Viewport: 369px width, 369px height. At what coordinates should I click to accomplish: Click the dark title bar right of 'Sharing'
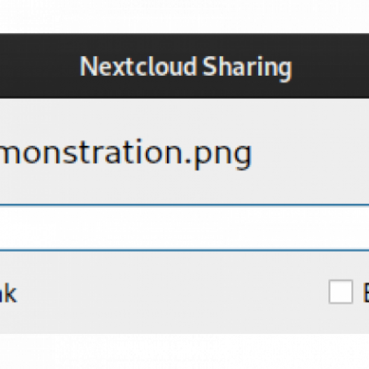(x=330, y=66)
